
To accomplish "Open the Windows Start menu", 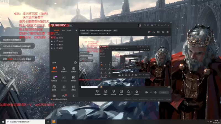I will [3, 122].
